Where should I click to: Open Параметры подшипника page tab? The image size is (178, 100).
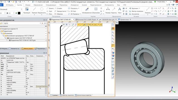[67, 95]
